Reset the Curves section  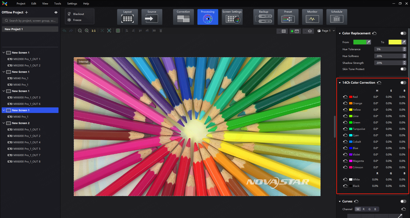coord(357,201)
